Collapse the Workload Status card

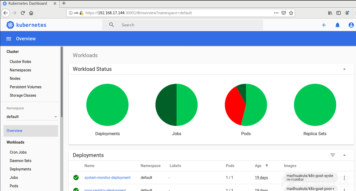click(x=344, y=69)
